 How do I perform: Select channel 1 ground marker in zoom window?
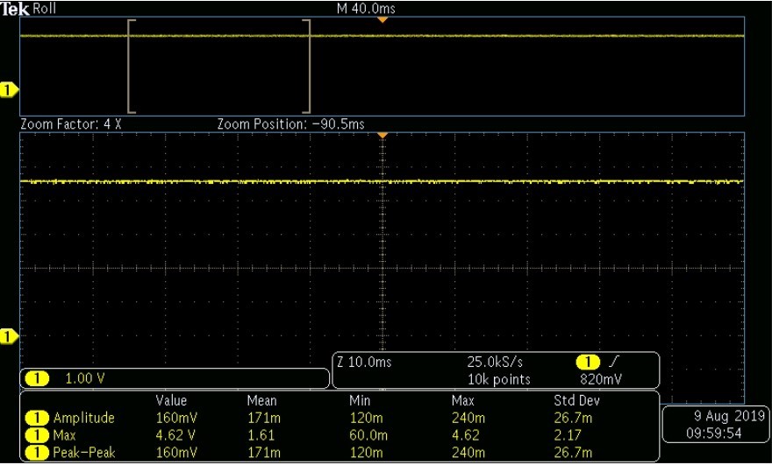click(x=9, y=336)
